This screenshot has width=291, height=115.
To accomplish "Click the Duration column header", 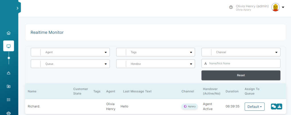I will (x=232, y=91).
